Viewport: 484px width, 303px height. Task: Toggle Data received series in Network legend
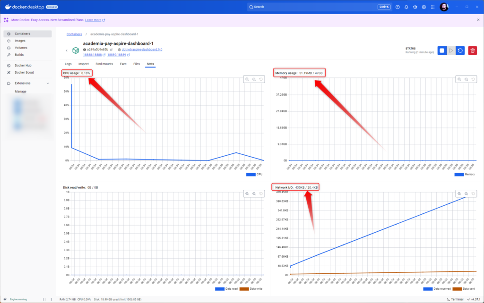pyautogui.click(x=438, y=288)
